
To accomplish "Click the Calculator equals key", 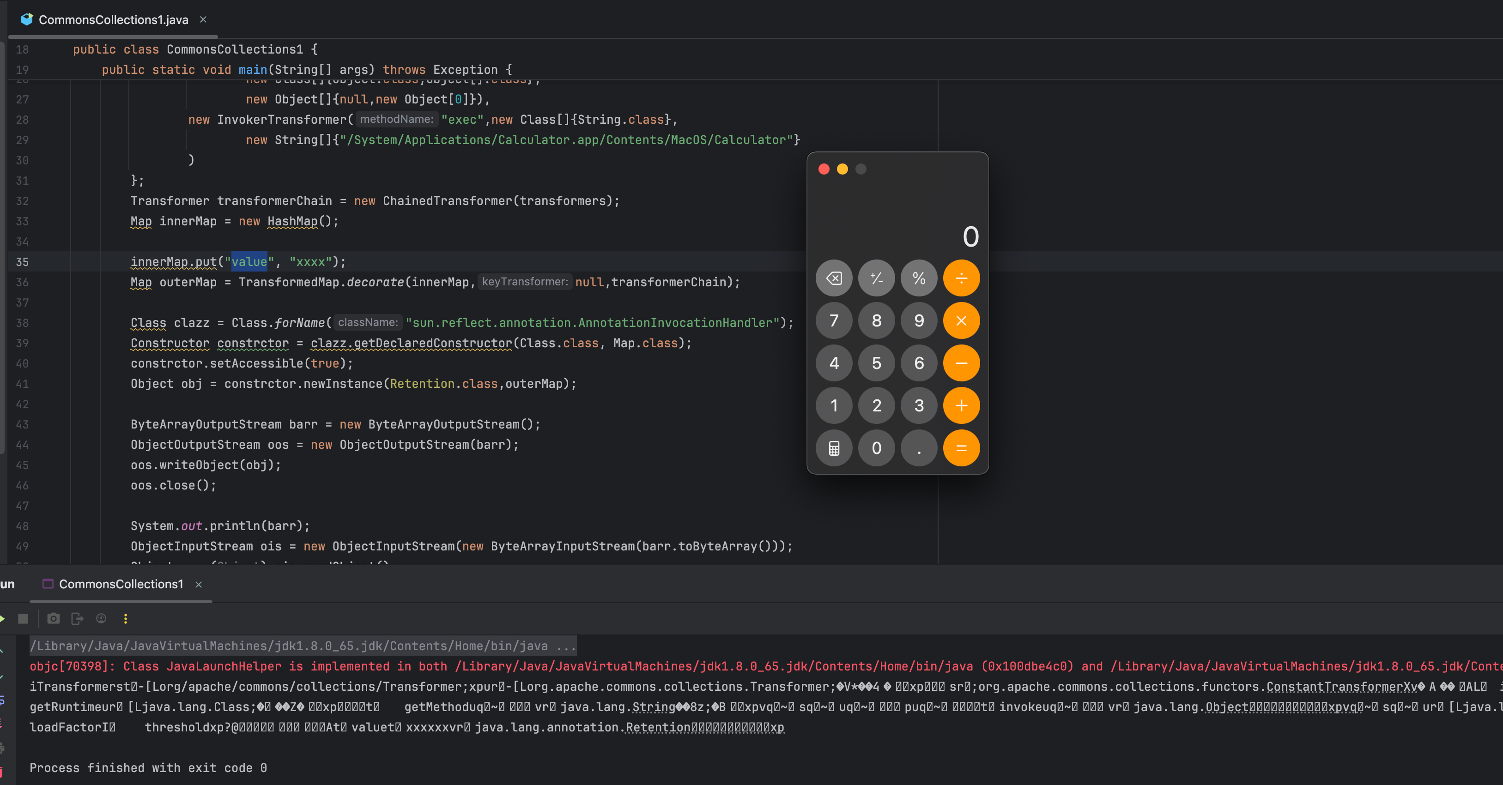I will [962, 448].
